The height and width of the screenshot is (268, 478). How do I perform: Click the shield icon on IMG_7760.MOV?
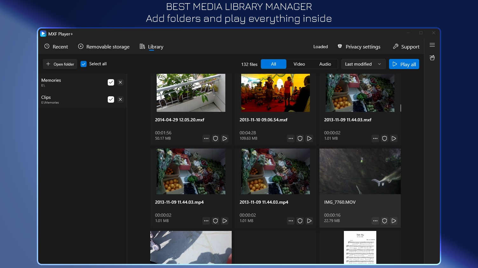[385, 221]
